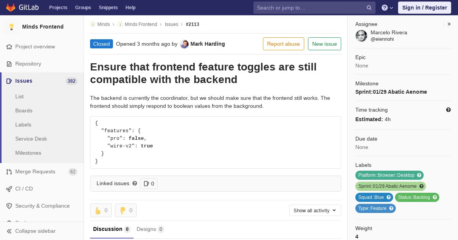Viewport: 458px width, 240px height.
Task: Open CI / CD rocket icon
Action: point(9,189)
